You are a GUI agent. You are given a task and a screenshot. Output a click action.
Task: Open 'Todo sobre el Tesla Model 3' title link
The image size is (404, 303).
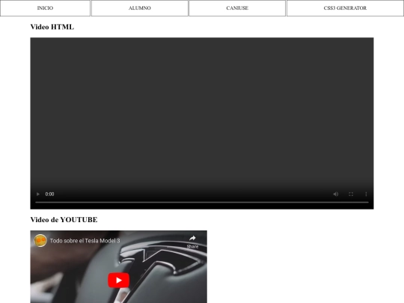[x=85, y=241]
